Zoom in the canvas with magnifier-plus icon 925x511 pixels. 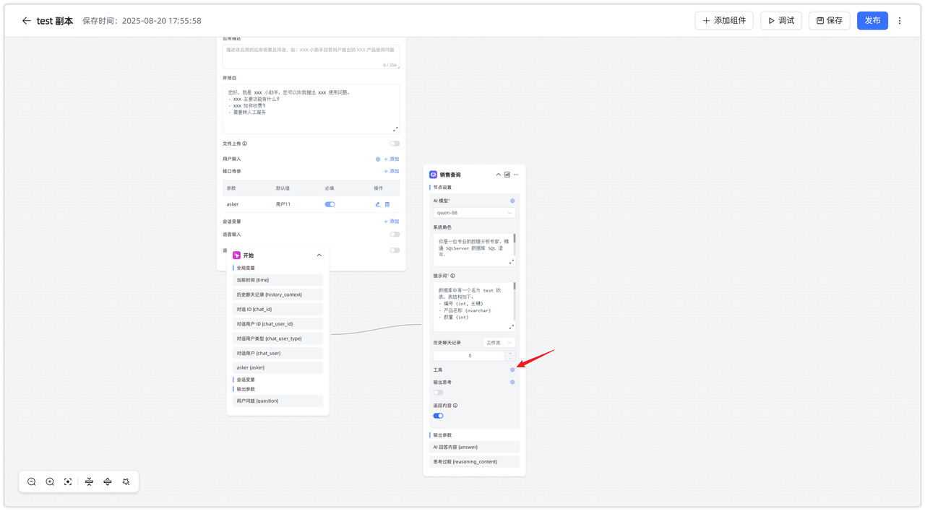tap(49, 481)
